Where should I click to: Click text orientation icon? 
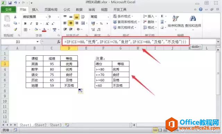click(x=78, y=29)
